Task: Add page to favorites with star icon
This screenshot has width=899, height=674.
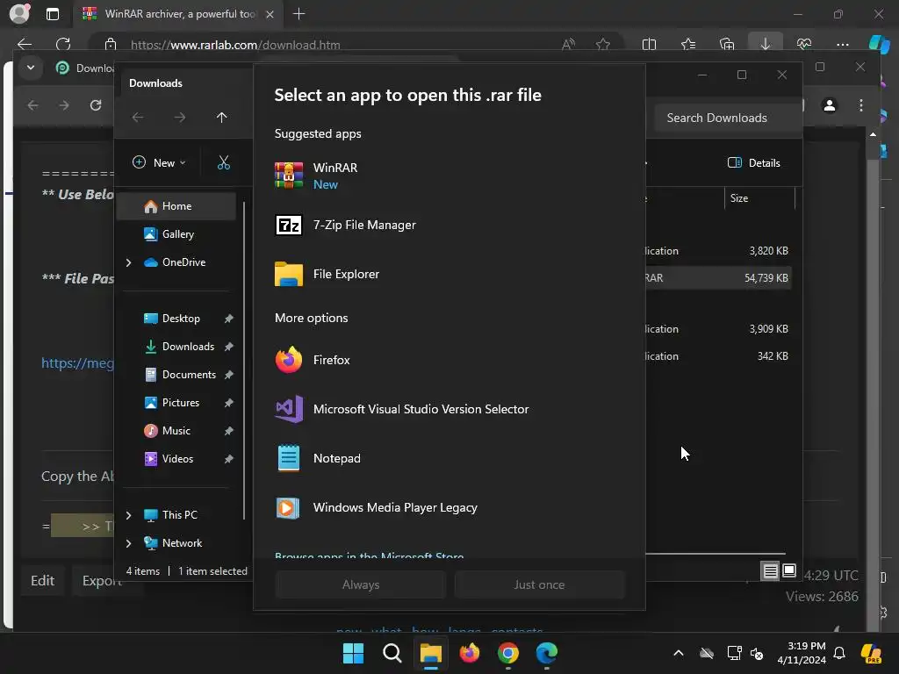Action: (602, 44)
